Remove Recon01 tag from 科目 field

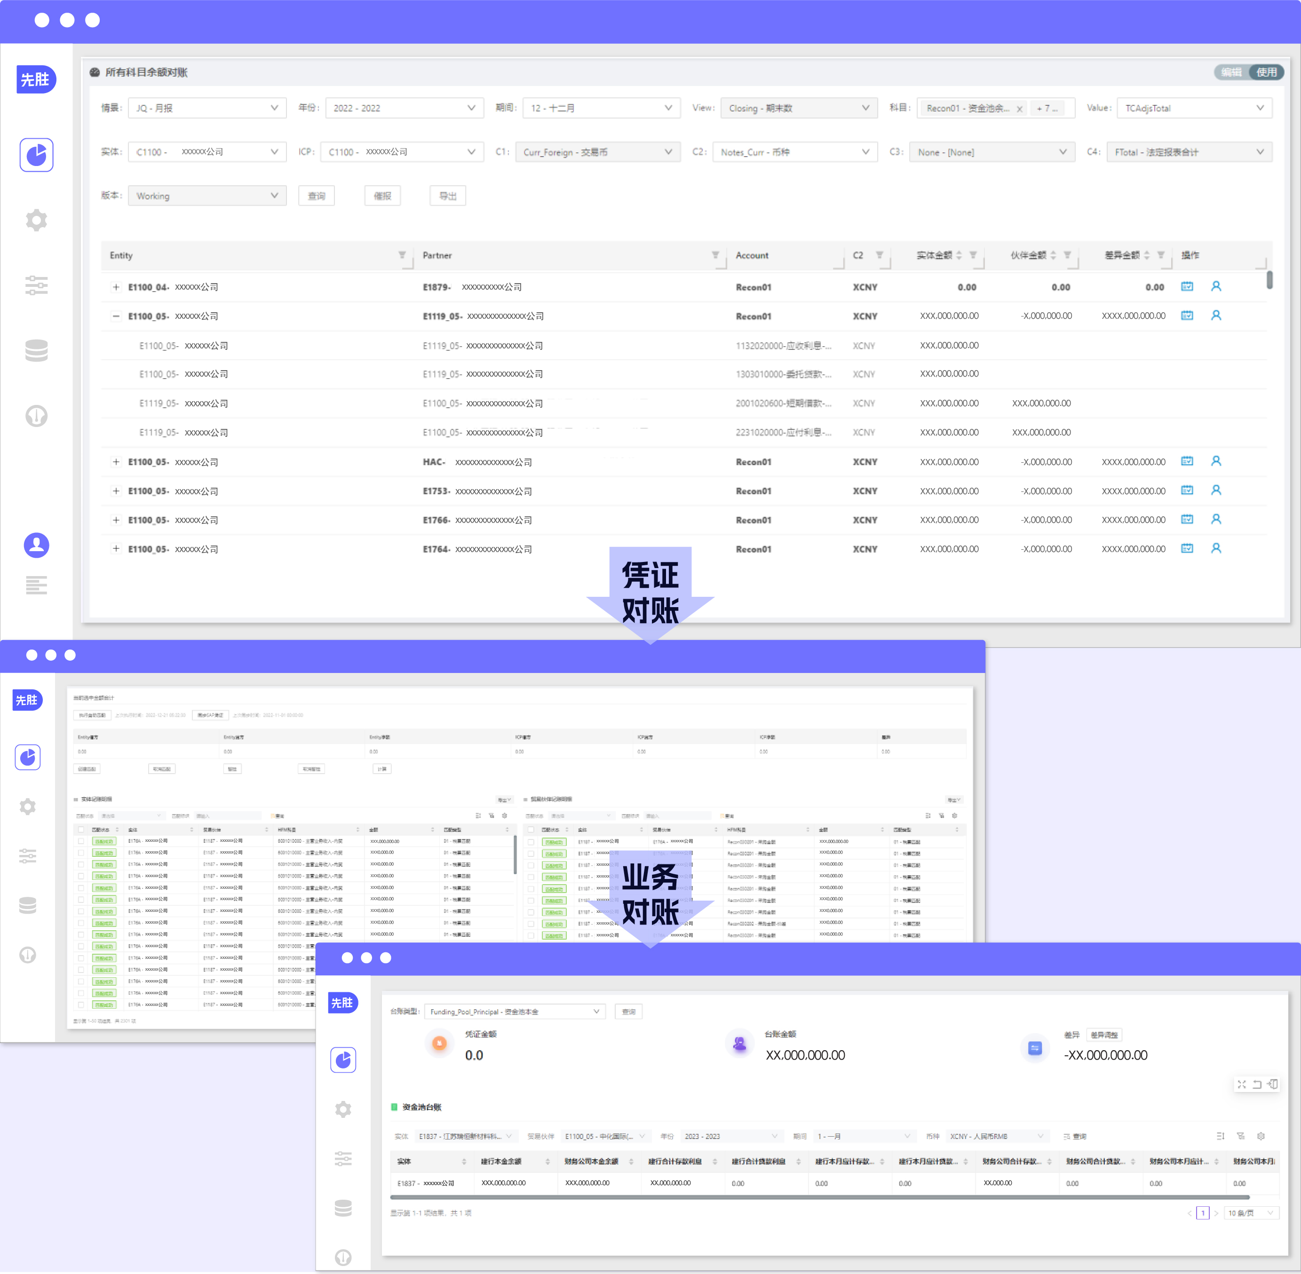pyautogui.click(x=1019, y=109)
